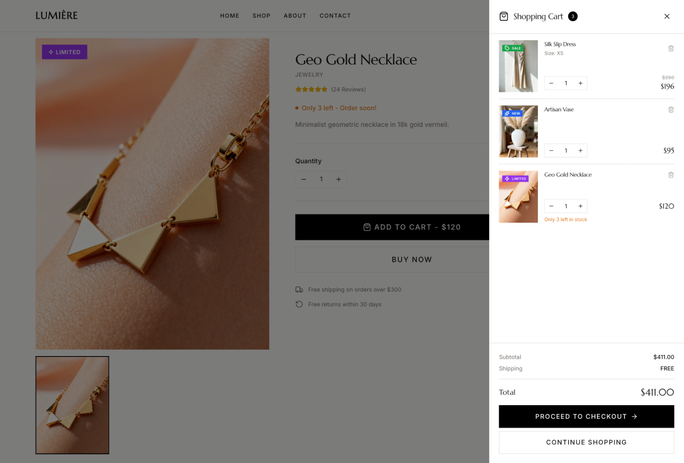
Task: Click the bag icon inside Add to Cart button
Action: [x=367, y=227]
